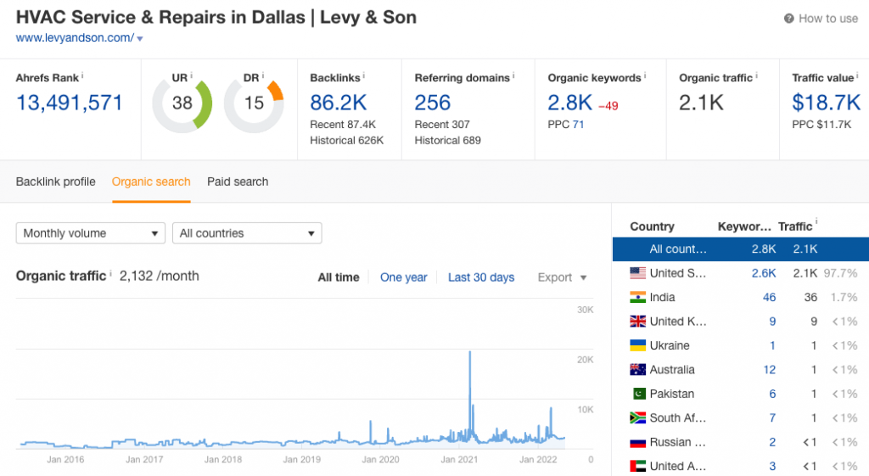Open the Ahrefs Rank value 13,491,571
Image resolution: width=869 pixels, height=476 pixels.
70,103
